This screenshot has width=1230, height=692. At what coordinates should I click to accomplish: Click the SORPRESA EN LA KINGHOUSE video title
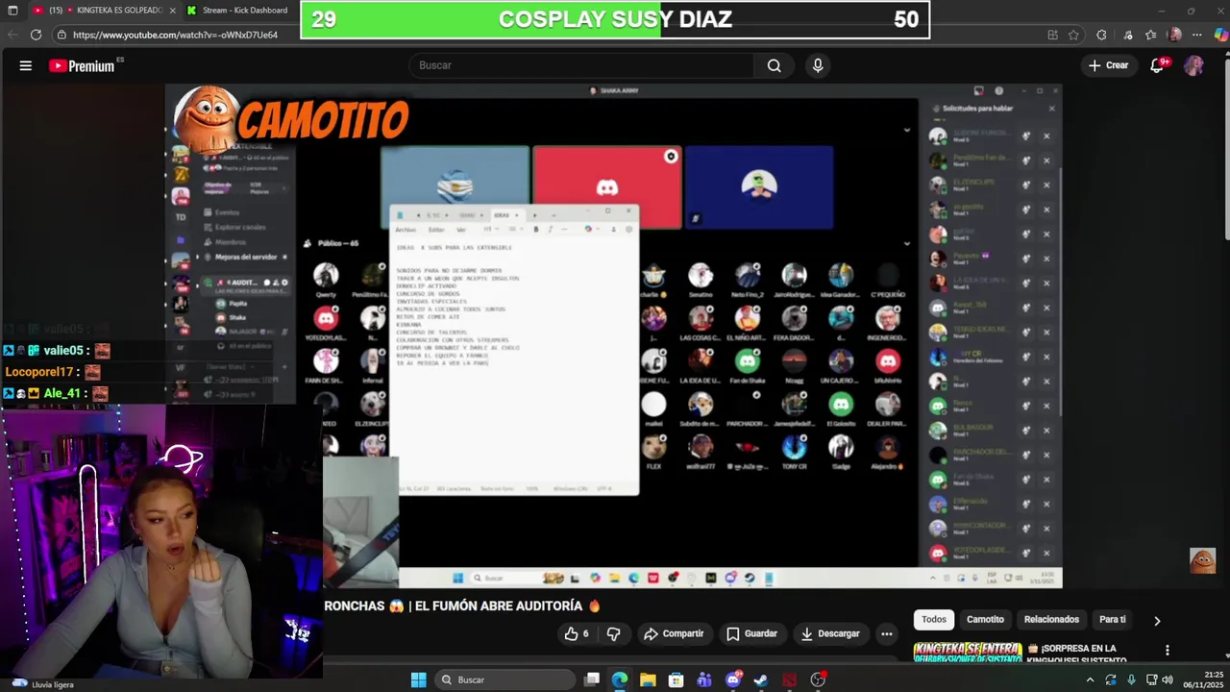(1076, 654)
